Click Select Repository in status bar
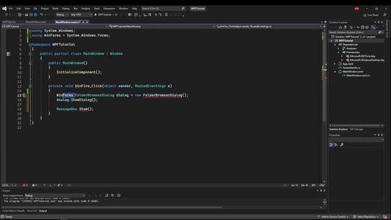Image resolution: width=391 pixels, height=220 pixels. (366, 217)
